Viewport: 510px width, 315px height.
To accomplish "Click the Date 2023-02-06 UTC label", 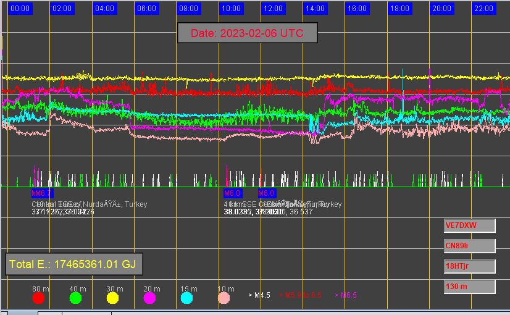I will pyautogui.click(x=248, y=33).
